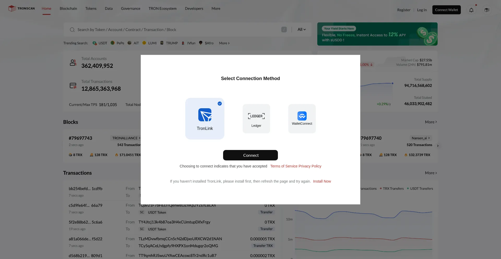501x259 pixels.
Task: Click the Connect Wallet button
Action: [446, 10]
